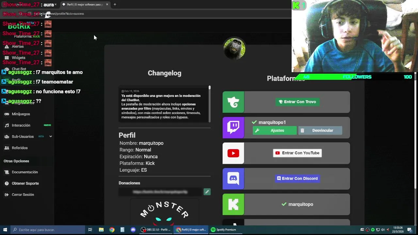This screenshot has height=235, width=418.
Task: Click the Obtener Soporte question icon
Action: [x=7, y=183]
